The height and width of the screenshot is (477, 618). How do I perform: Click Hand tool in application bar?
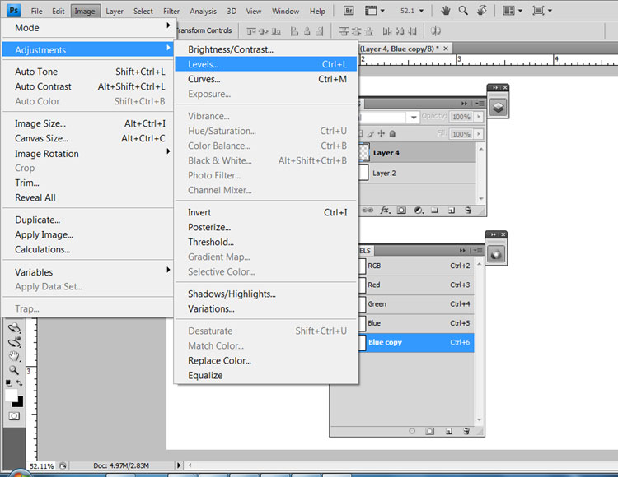click(446, 11)
